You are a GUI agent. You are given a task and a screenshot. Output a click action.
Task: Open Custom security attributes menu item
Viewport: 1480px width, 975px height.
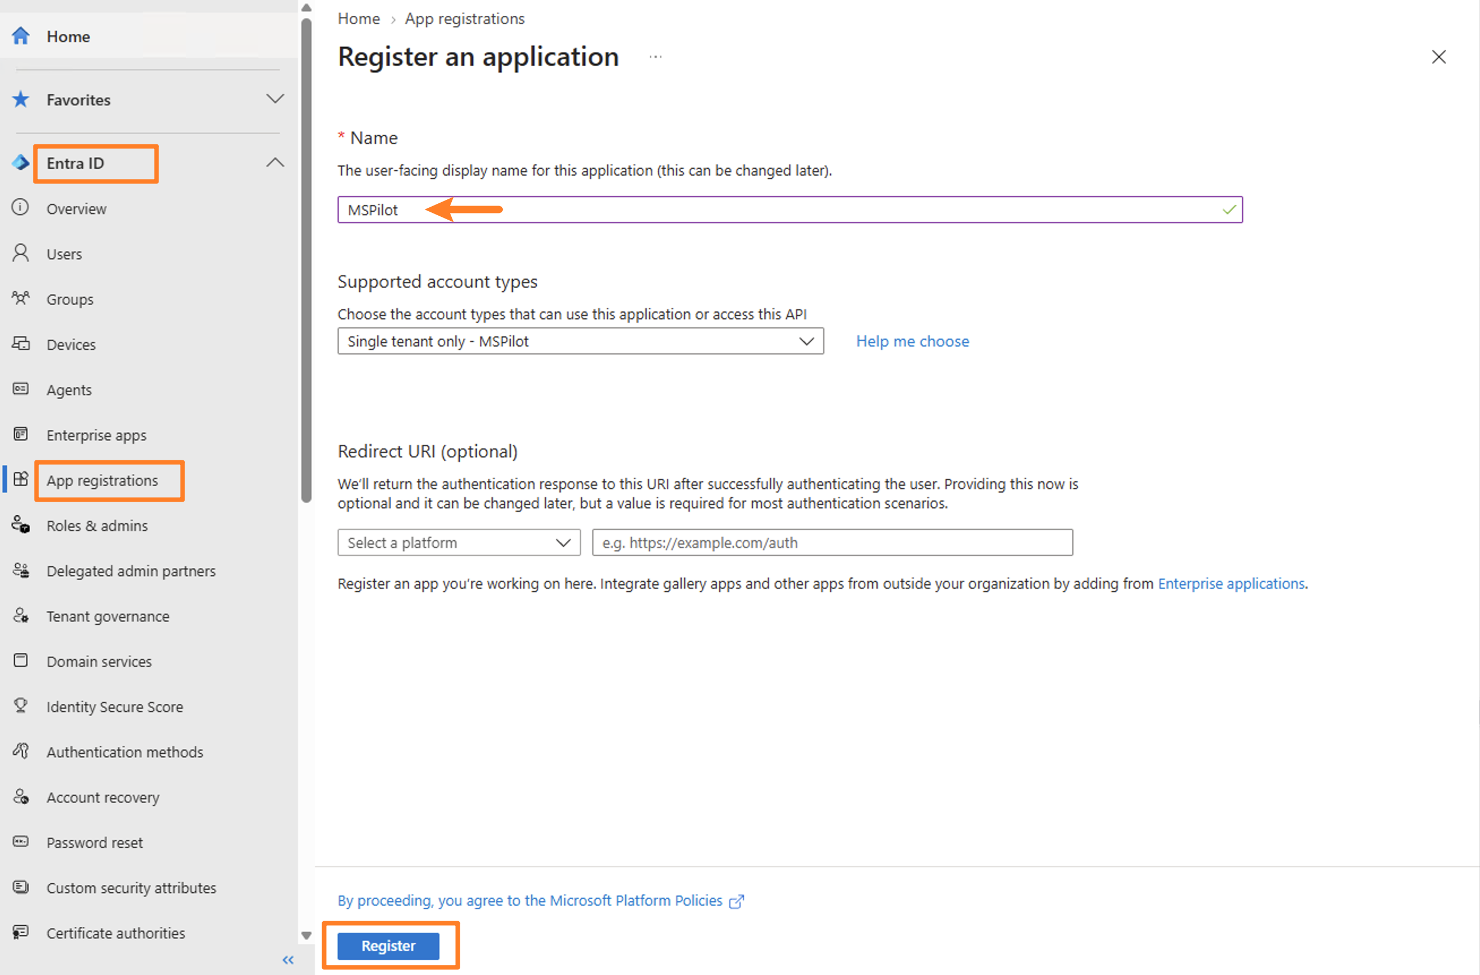tap(131, 888)
